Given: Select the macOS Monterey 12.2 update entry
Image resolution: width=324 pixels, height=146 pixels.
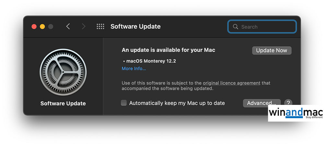Looking at the screenshot, I should [151, 61].
